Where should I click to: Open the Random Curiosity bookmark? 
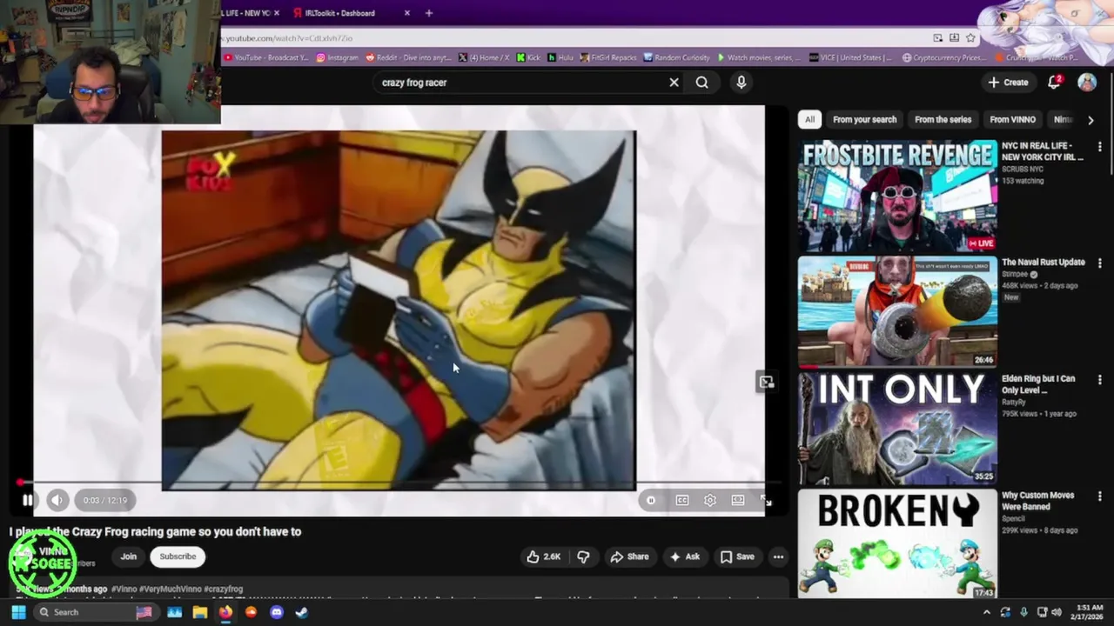tap(677, 57)
